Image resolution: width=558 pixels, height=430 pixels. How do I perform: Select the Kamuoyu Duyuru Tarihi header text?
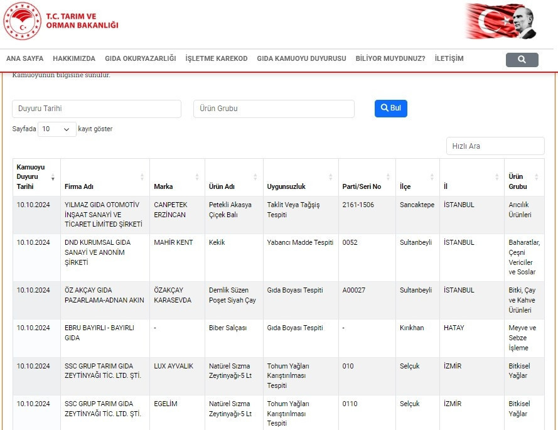[31, 177]
